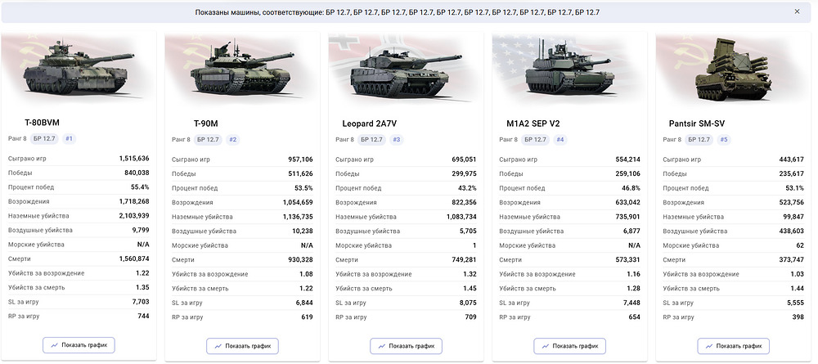Click the Leopard 2A7V tank image
Image resolution: width=818 pixels, height=364 pixels.
407,72
